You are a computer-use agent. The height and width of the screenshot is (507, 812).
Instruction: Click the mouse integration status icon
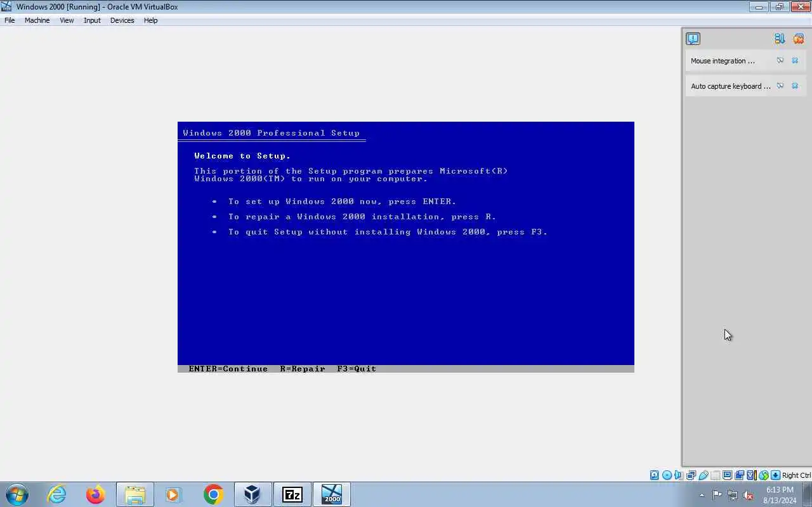763,475
